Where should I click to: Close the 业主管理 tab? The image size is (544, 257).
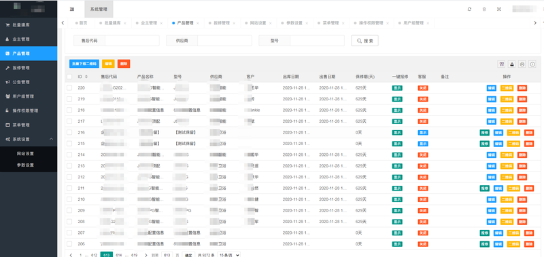[161, 23]
